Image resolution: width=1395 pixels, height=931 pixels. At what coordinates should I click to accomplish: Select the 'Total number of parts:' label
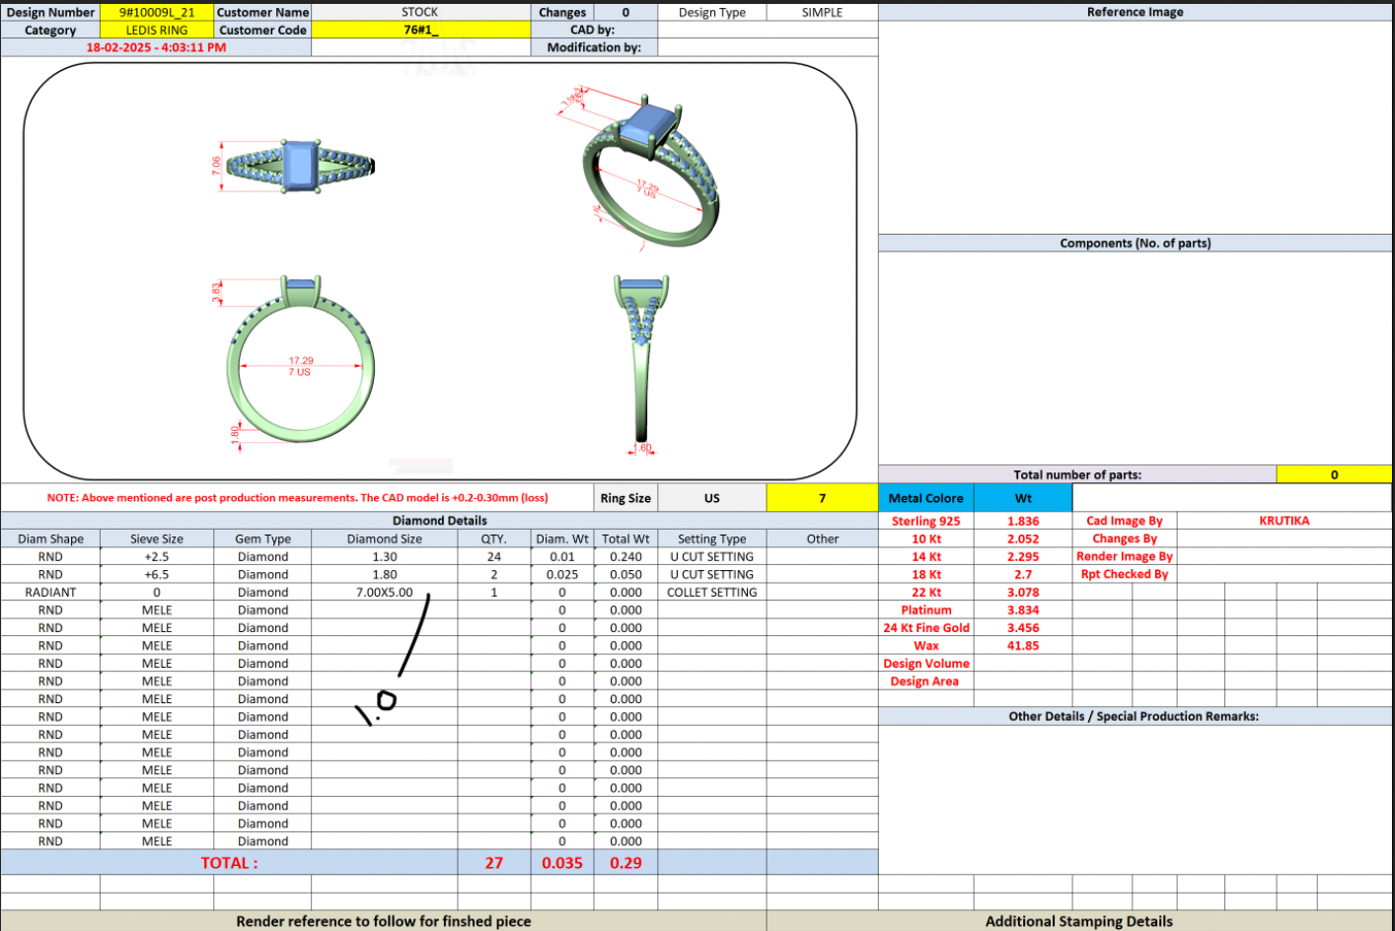(1077, 474)
